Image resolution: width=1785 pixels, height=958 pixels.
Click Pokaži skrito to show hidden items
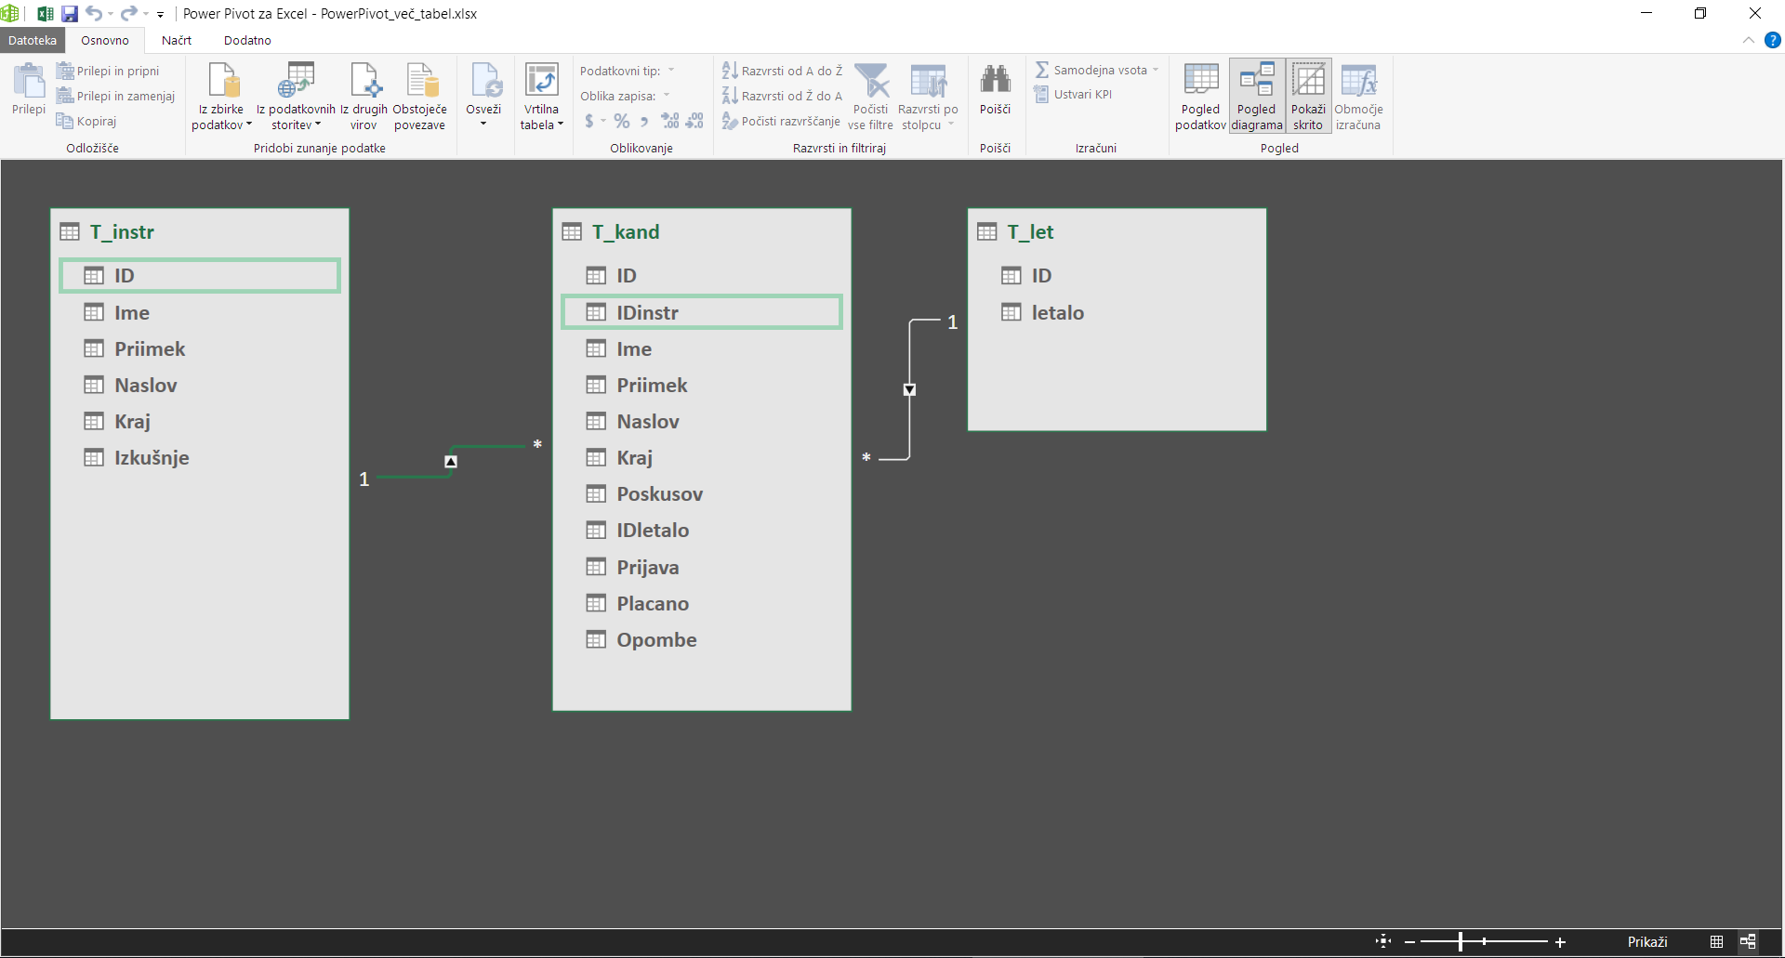(x=1308, y=95)
